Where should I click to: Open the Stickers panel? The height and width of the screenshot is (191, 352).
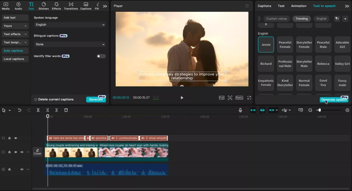coord(44,6)
